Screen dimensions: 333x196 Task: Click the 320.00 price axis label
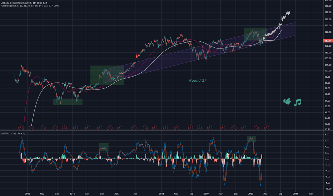tap(328, 12)
